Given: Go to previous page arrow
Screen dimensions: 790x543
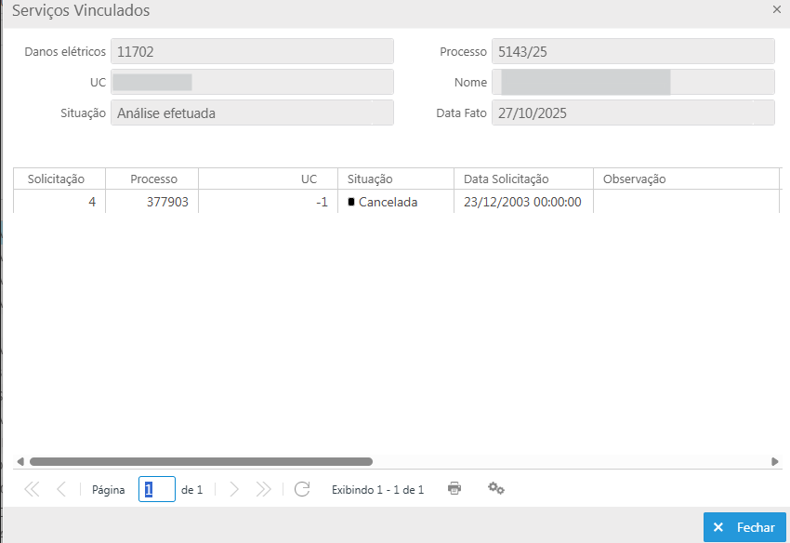Looking at the screenshot, I should point(61,489).
